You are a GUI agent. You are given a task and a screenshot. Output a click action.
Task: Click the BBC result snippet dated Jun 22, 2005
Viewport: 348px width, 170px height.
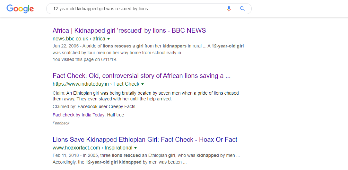coord(148,50)
